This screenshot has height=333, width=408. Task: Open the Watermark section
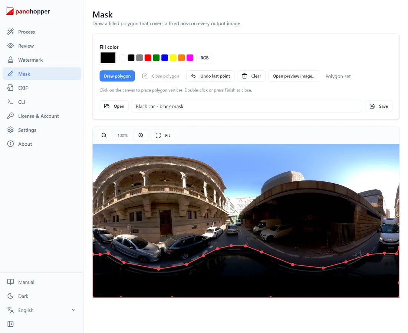click(42, 60)
